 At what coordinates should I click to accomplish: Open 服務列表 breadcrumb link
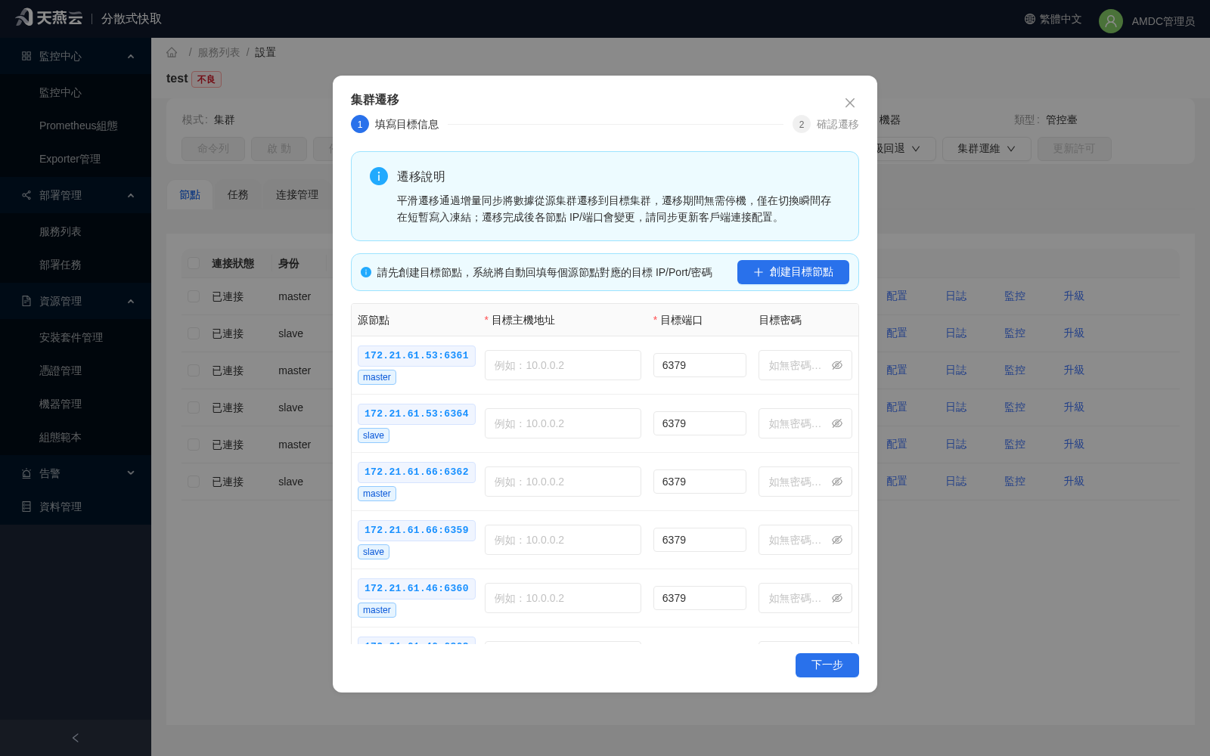[219, 52]
